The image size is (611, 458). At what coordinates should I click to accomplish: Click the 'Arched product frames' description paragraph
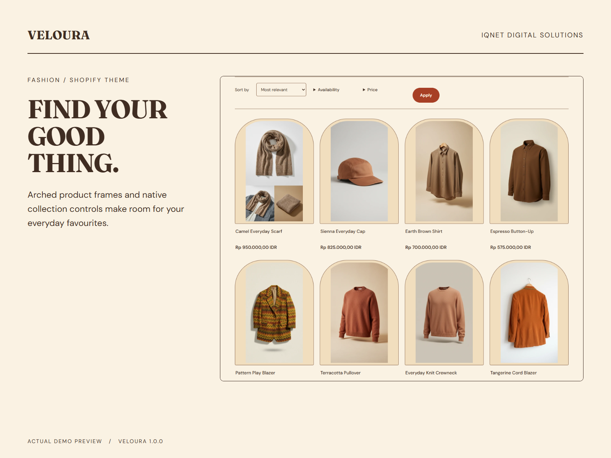click(x=106, y=209)
